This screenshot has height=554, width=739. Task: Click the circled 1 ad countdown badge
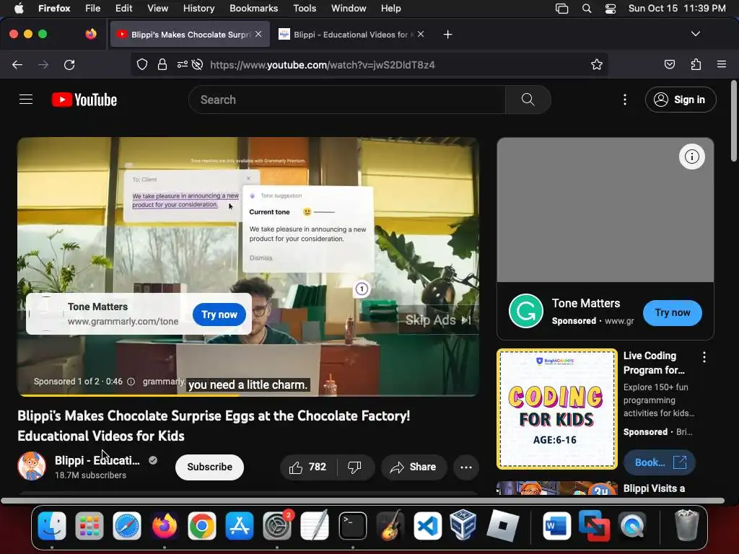362,289
